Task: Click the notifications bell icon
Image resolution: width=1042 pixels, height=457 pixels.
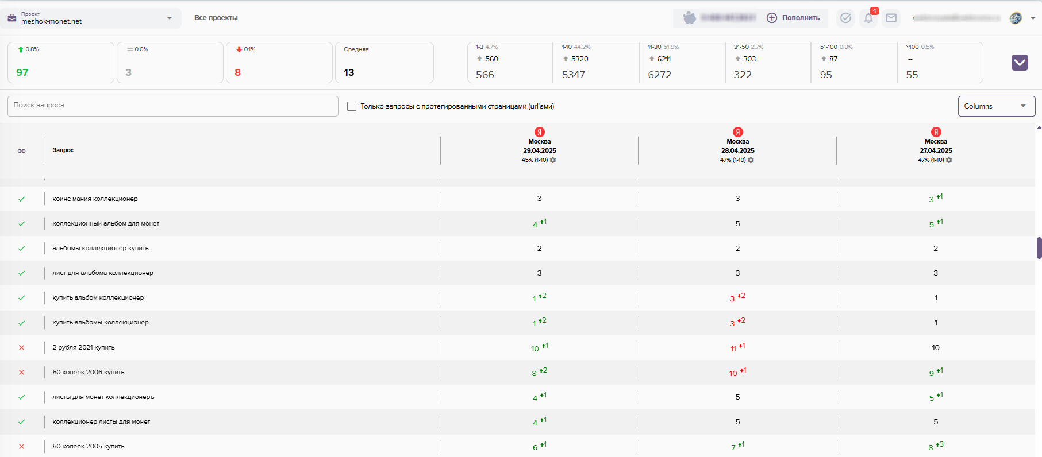Action: 868,18
